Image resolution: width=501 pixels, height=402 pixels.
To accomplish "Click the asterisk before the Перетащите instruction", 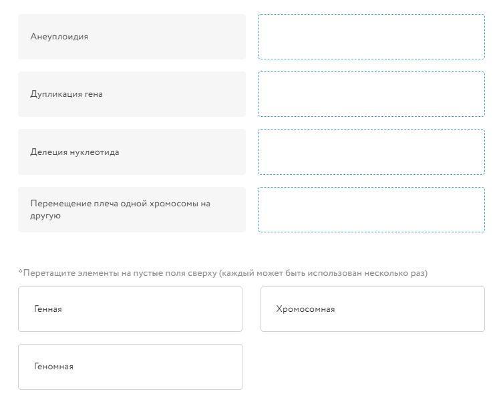I will click(x=21, y=272).
